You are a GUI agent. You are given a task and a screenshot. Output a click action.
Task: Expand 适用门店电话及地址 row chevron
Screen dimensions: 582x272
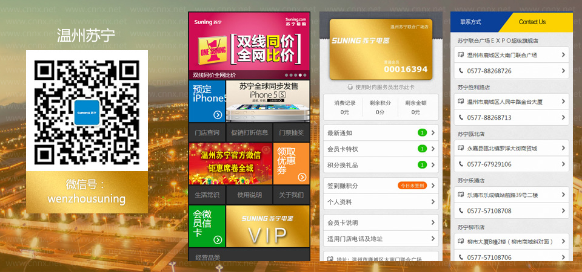[433, 238]
